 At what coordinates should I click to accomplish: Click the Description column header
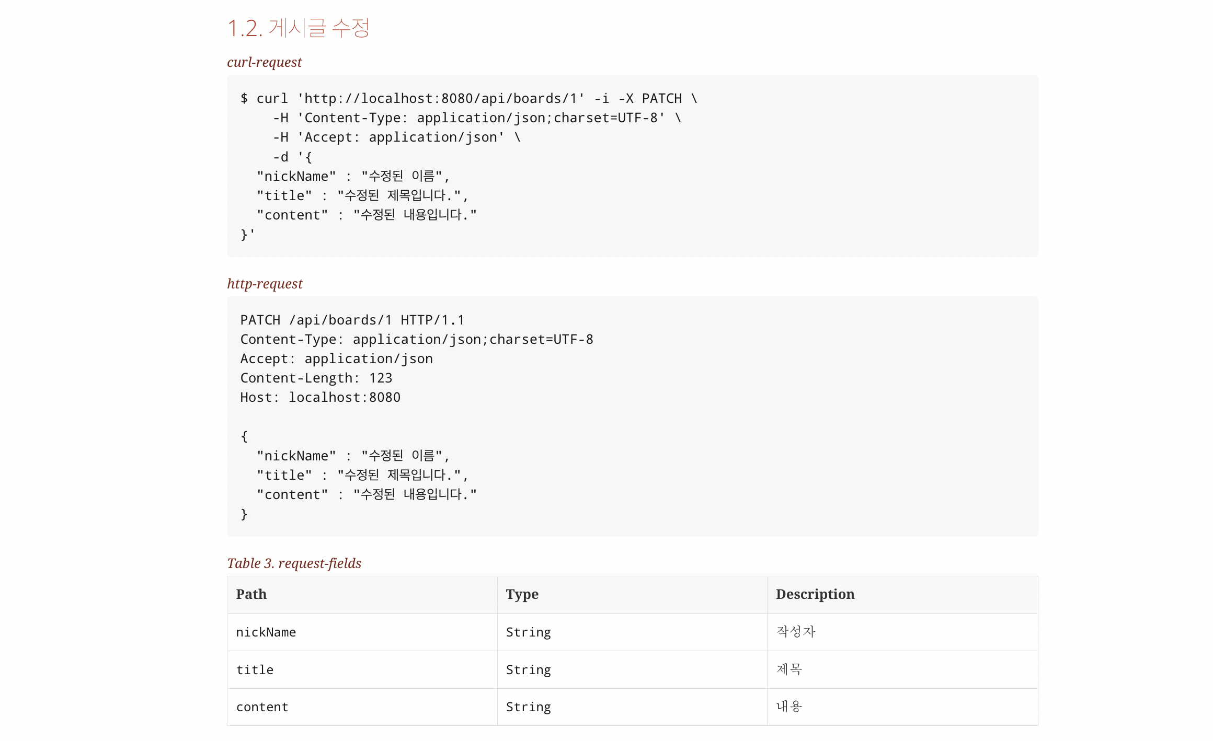pyautogui.click(x=815, y=595)
